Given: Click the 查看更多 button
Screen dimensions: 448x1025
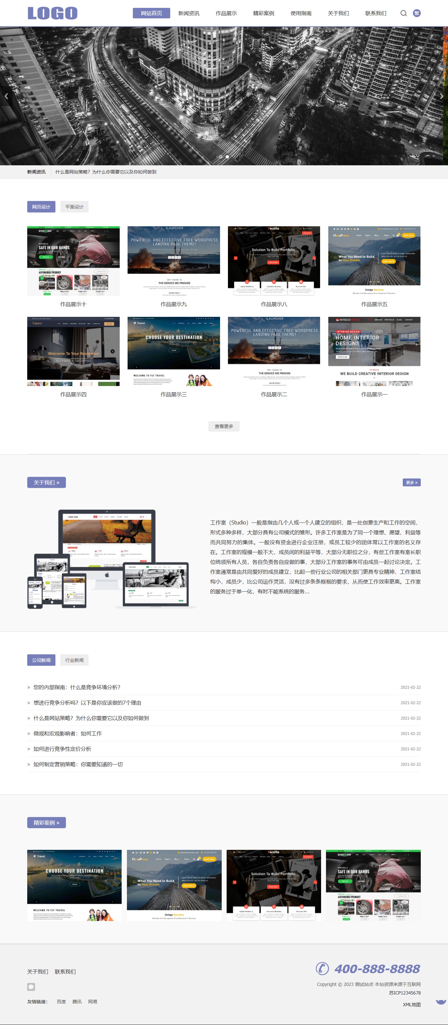Looking at the screenshot, I should pos(224,426).
